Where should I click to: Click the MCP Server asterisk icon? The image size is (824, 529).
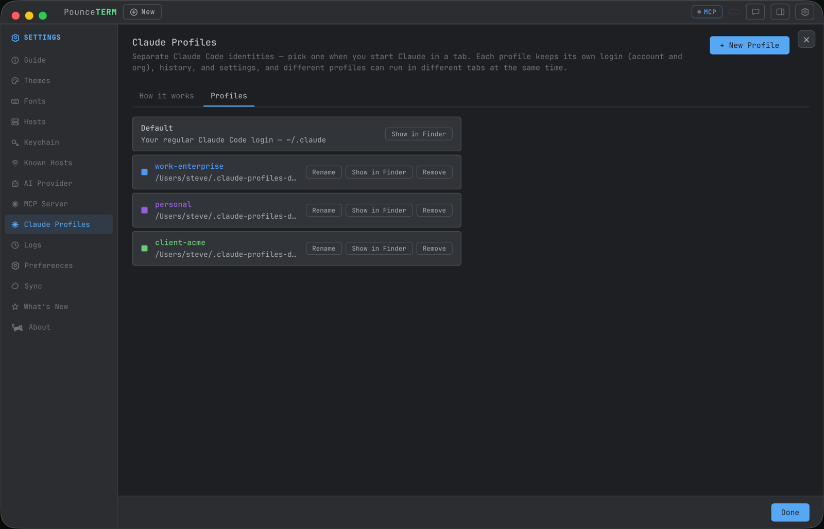pyautogui.click(x=15, y=204)
